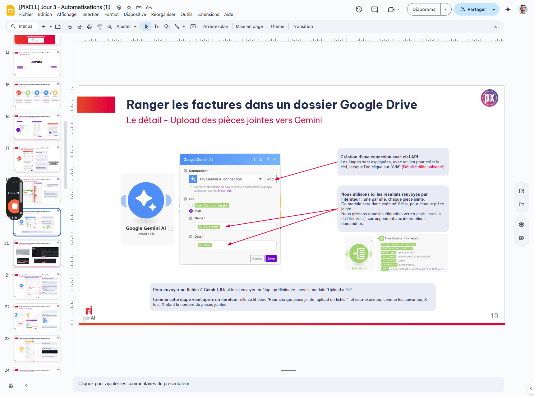Open the Diaporama dropdown arrow
The width and height of the screenshot is (534, 397).
[446, 9]
